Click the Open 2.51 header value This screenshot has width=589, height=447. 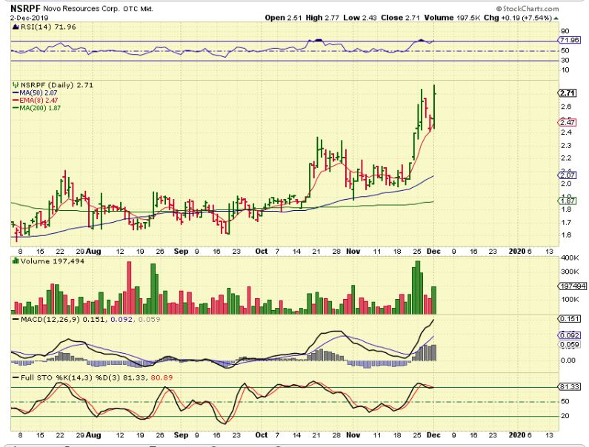[283, 18]
